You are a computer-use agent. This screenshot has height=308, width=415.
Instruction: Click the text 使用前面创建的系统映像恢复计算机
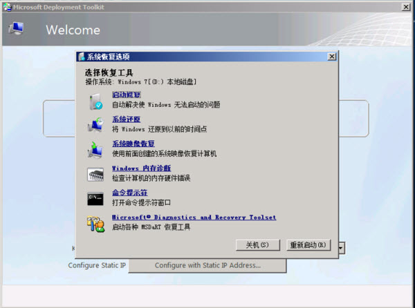click(x=164, y=154)
